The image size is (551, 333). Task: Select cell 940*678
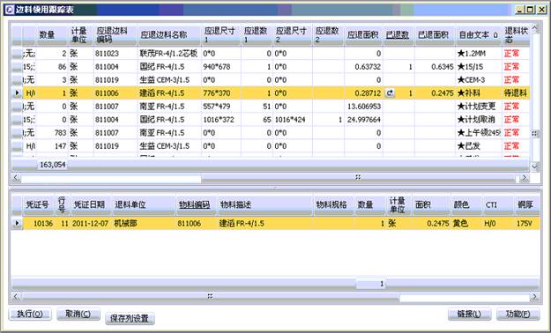coord(221,67)
